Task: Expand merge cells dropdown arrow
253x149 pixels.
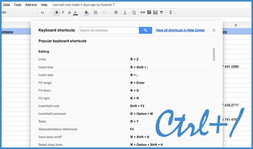Action: point(108,13)
